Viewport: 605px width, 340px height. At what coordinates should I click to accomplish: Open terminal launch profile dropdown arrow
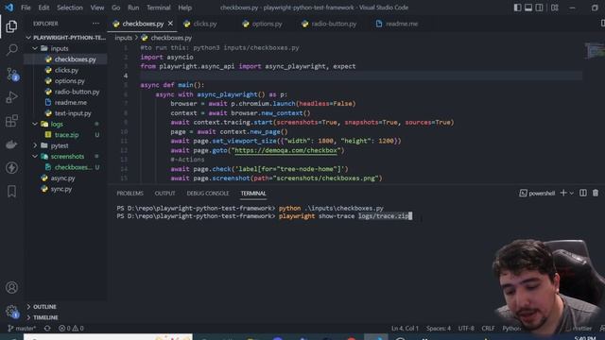click(572, 193)
